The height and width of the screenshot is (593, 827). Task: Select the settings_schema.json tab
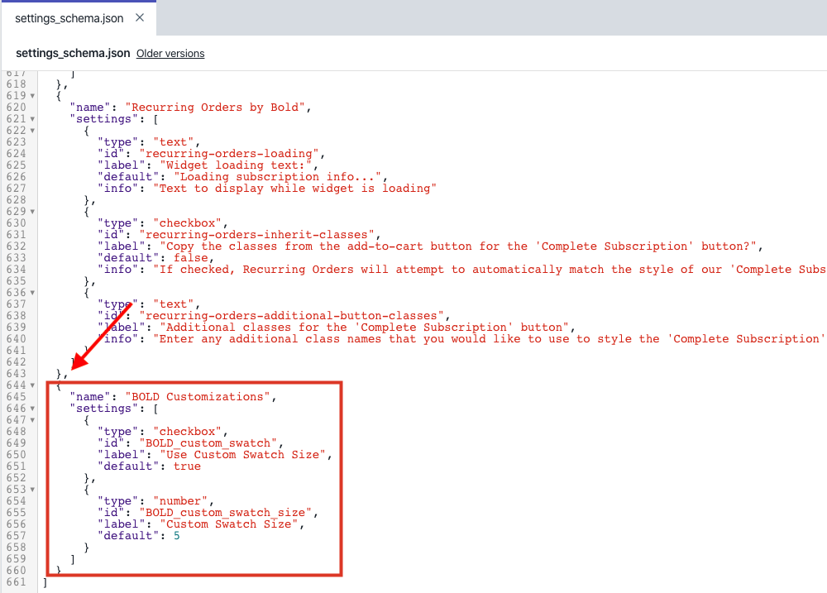[70, 17]
